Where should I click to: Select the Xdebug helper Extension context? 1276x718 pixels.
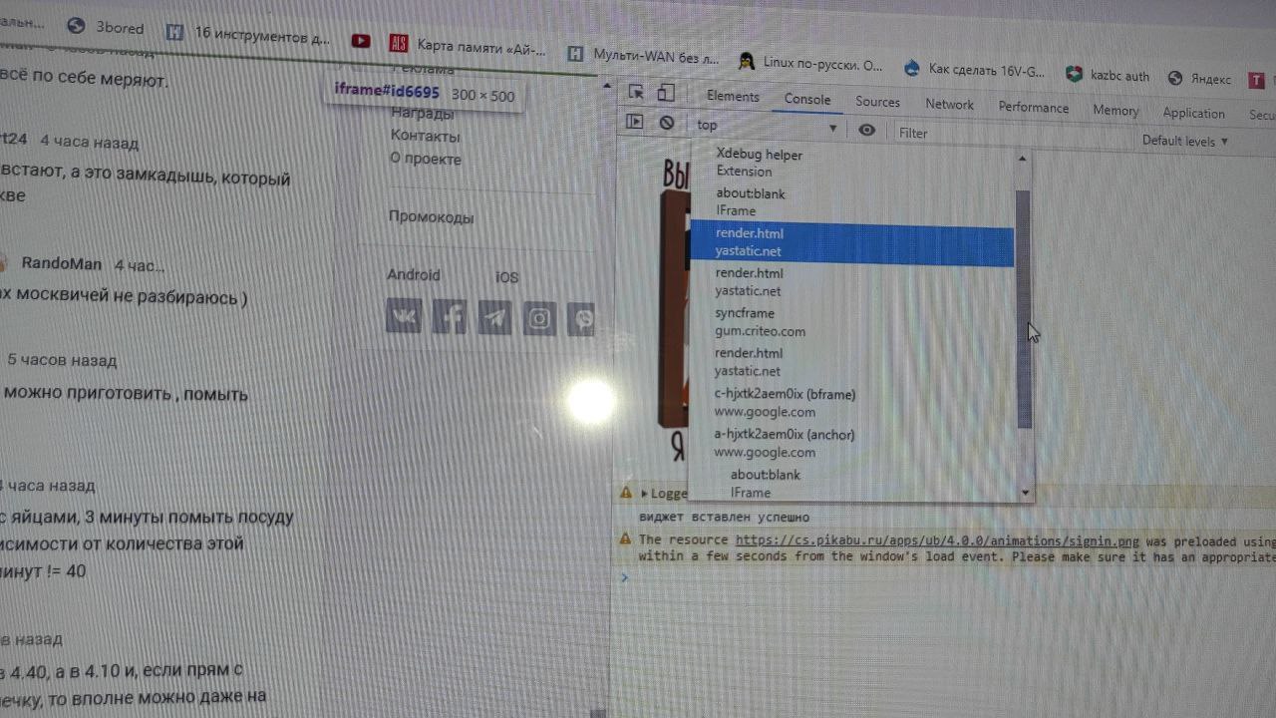[852, 163]
